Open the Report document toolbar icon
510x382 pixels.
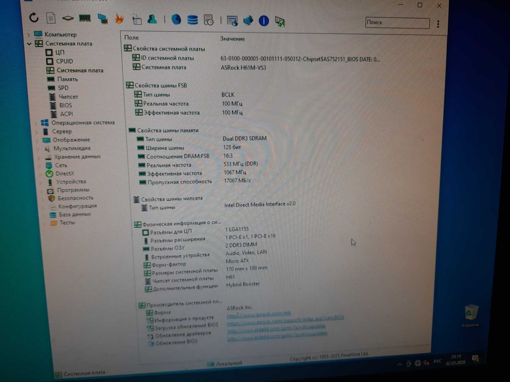tap(51, 18)
